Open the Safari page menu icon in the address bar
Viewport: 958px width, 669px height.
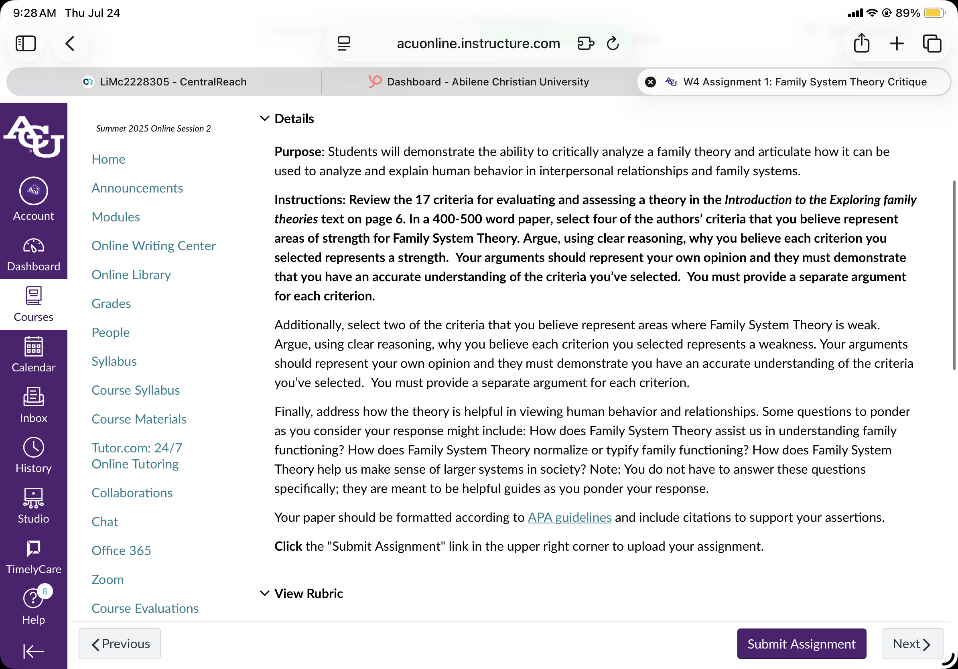click(344, 43)
